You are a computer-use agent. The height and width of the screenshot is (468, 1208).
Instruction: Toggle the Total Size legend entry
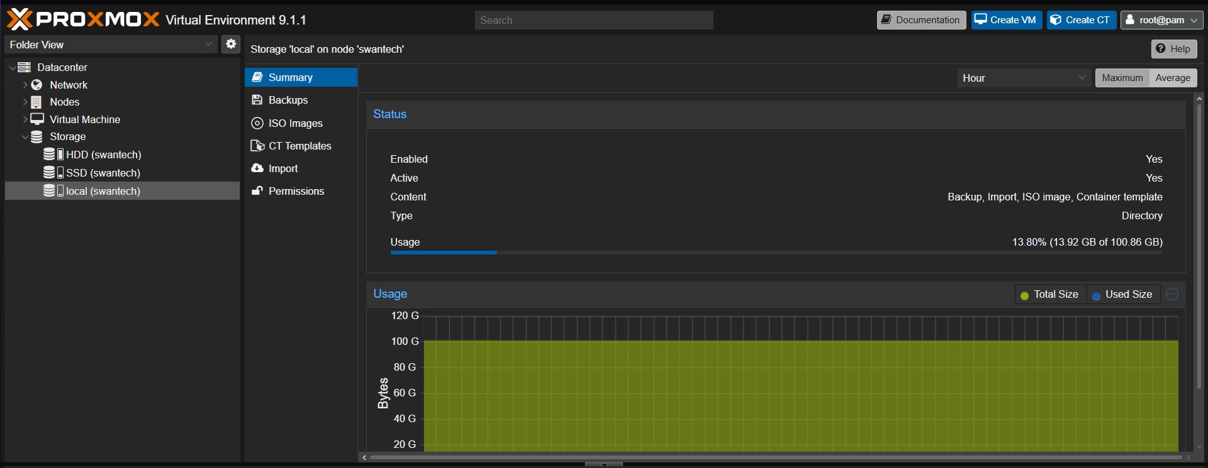tap(1049, 295)
